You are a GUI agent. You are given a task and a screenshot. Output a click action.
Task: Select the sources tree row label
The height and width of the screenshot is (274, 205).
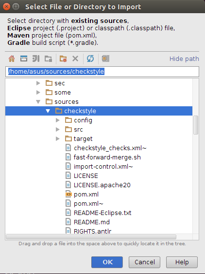[x=67, y=102]
